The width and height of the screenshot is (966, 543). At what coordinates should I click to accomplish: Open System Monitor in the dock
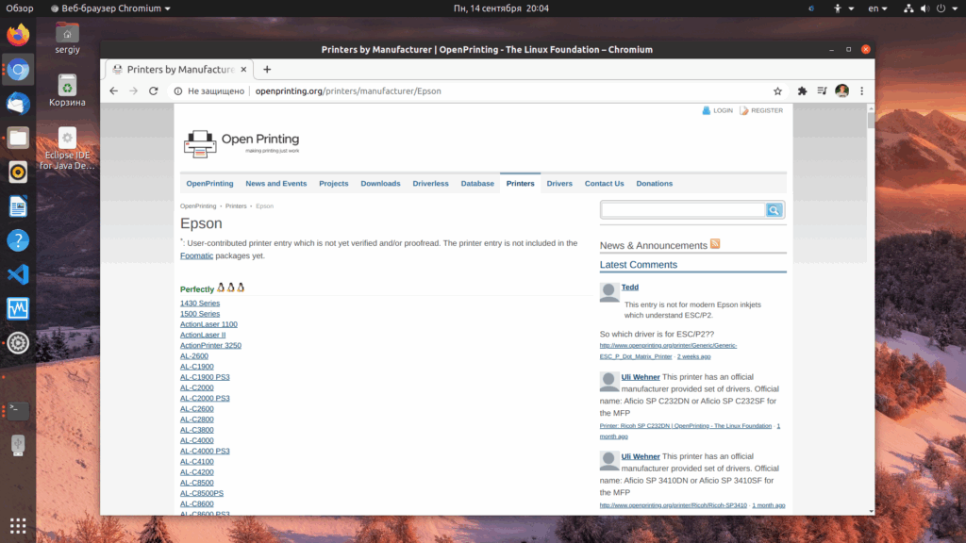18,308
